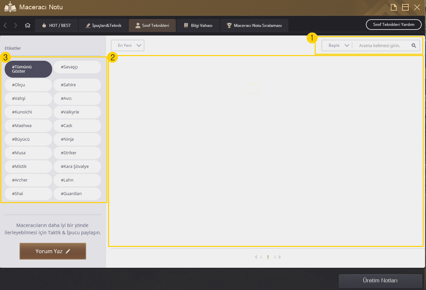Select the #Tümünü Göster tag

pos(29,69)
